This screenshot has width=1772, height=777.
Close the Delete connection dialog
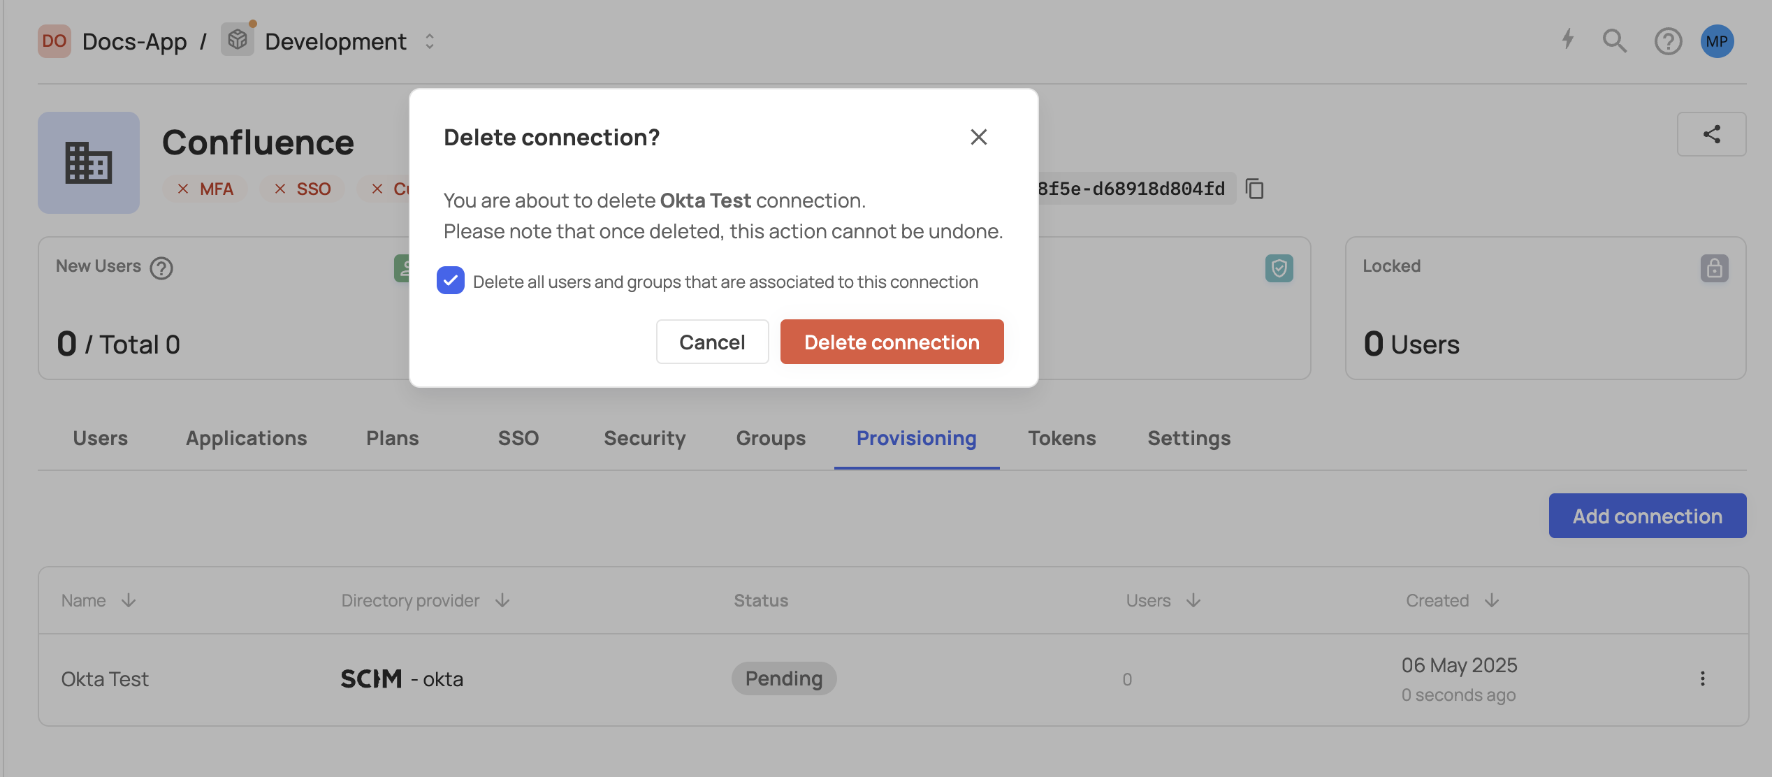[x=978, y=137]
